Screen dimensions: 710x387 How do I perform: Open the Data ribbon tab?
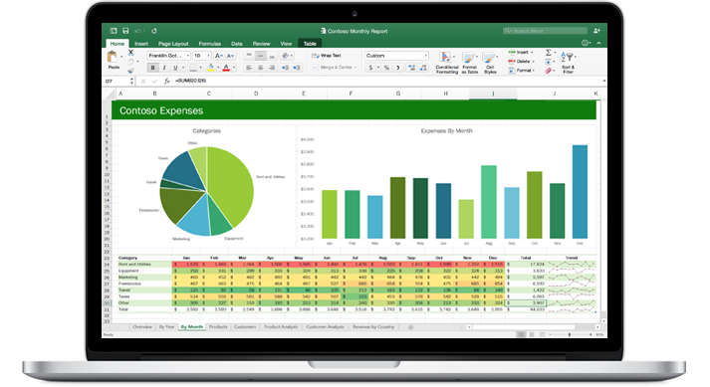point(237,44)
